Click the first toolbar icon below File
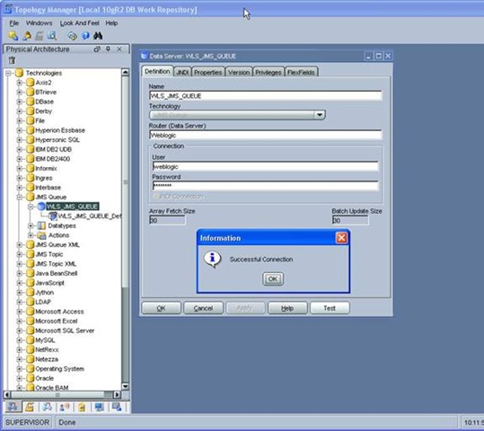This screenshot has width=484, height=431. point(13,36)
